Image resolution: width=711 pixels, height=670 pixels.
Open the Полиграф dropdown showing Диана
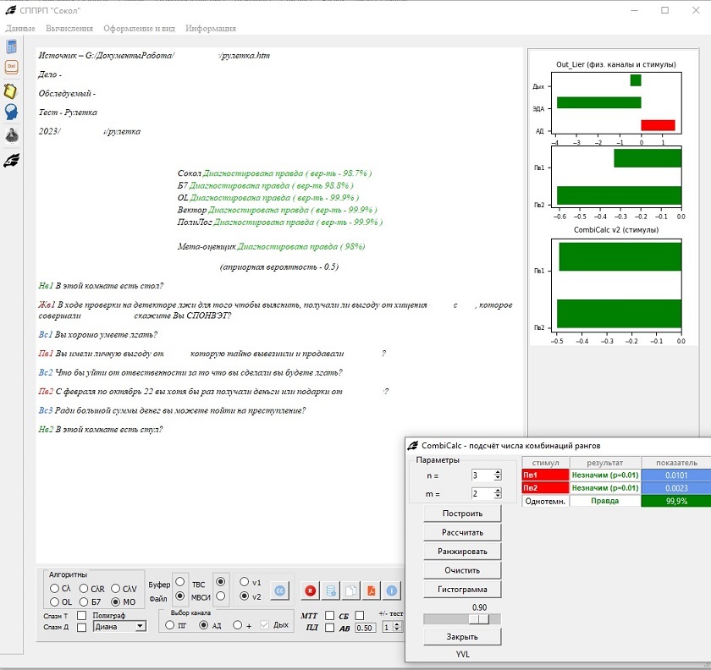click(x=119, y=627)
